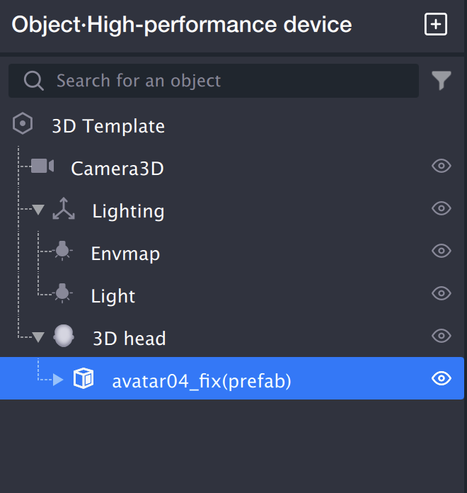This screenshot has width=467, height=493.
Task: Select the Camera3D tree item
Action: pyautogui.click(x=117, y=169)
